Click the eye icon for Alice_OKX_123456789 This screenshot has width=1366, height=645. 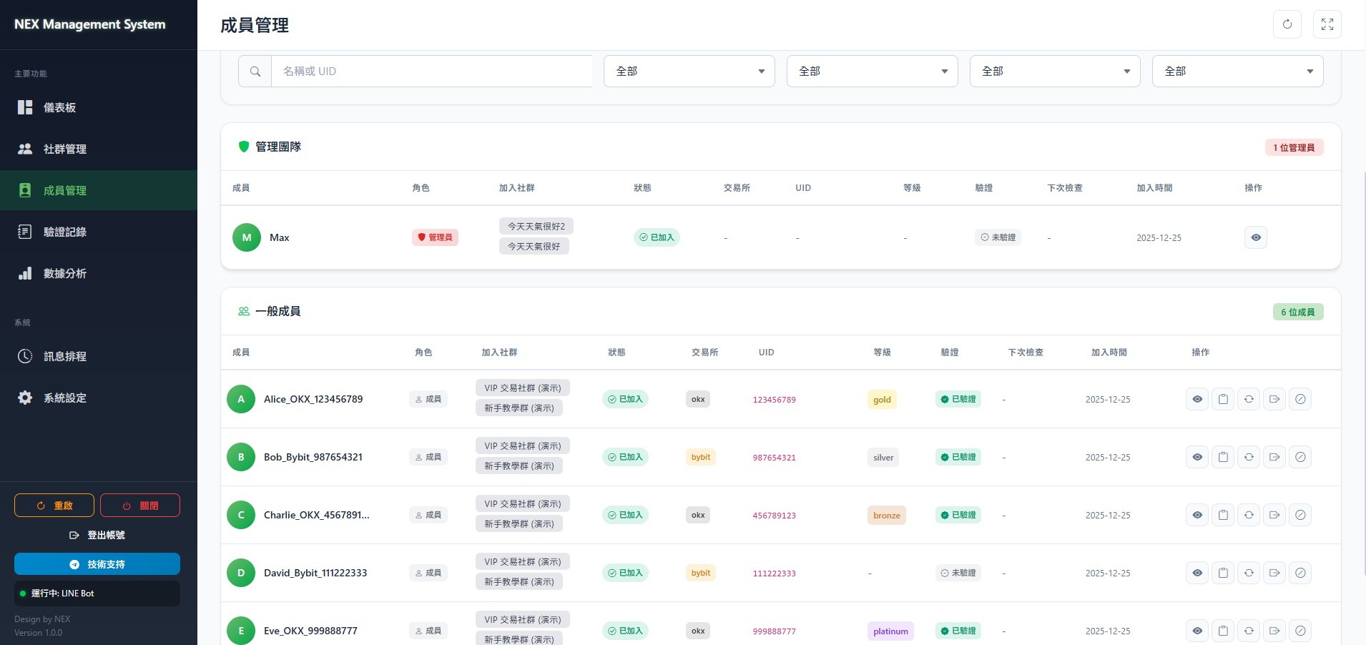1197,399
